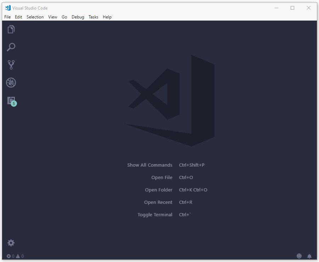
Task: Open the Tasks menu
Action: (93, 17)
